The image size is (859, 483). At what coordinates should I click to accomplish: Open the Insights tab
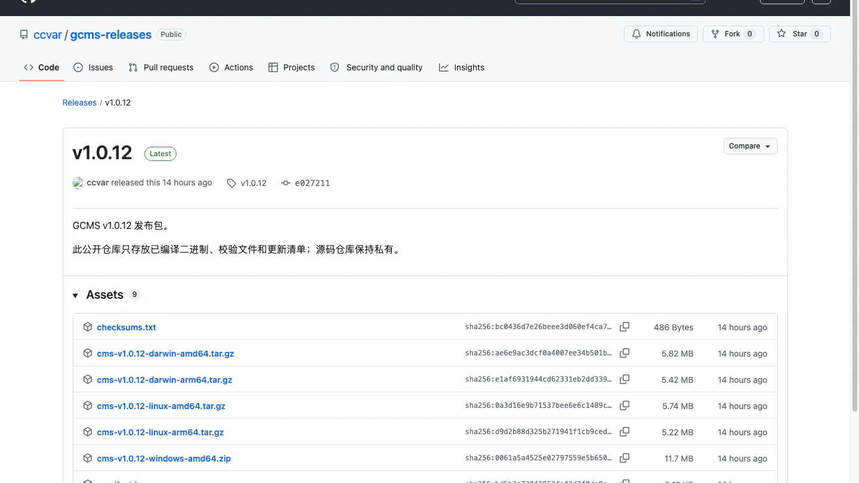pyautogui.click(x=462, y=67)
